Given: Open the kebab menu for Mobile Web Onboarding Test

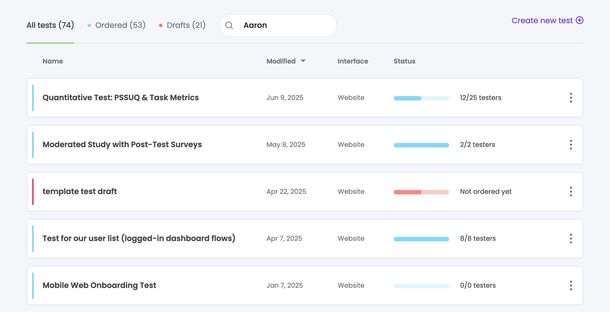Looking at the screenshot, I should tap(571, 285).
